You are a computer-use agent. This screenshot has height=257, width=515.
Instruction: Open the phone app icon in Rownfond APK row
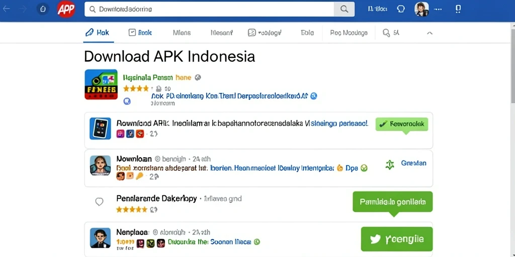pyautogui.click(x=101, y=129)
